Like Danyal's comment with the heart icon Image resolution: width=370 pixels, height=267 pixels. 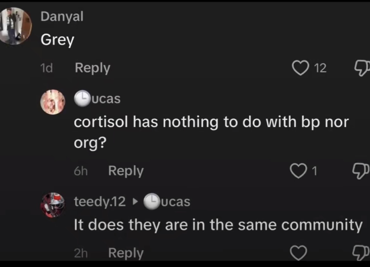point(300,68)
